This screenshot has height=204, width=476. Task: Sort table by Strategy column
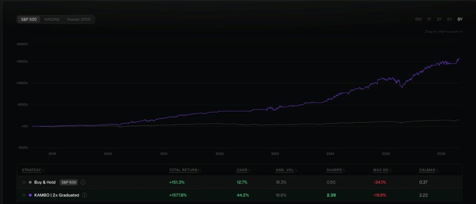coord(33,170)
